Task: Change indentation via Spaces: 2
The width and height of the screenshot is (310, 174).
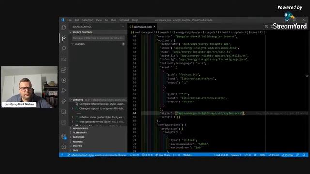Action: coord(236,155)
